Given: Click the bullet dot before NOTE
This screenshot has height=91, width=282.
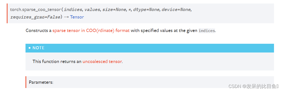Looking at the screenshot, I should pos(30,48).
